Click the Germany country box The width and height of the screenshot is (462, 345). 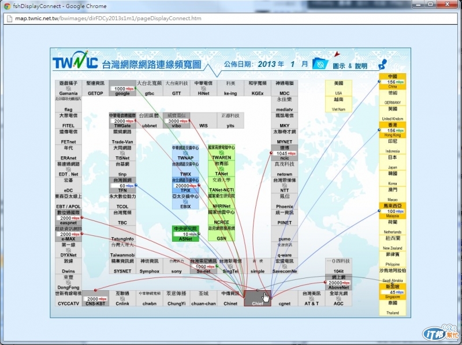[393, 97]
